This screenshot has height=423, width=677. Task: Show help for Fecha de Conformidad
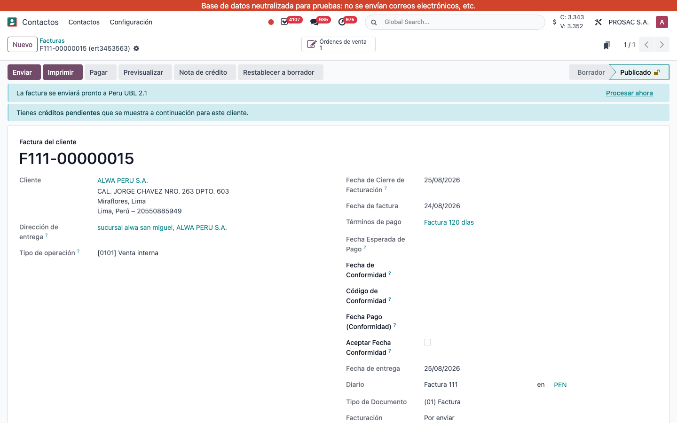[390, 273]
